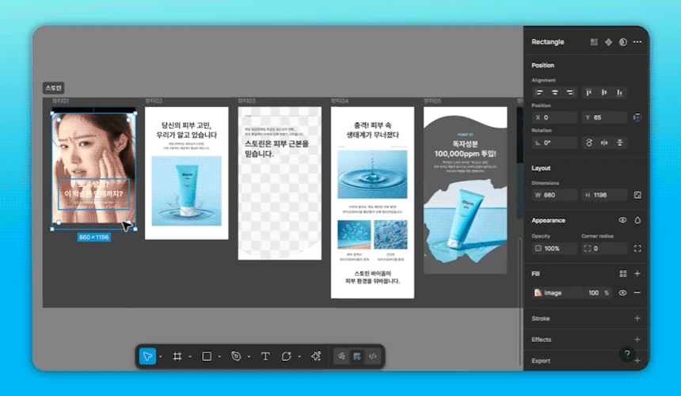Click the flip horizontal icon
Image resolution: width=681 pixels, height=396 pixels.
coord(603,143)
